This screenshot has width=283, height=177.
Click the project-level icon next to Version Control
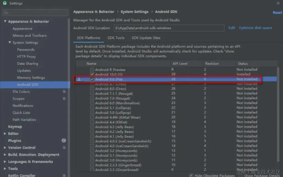(64, 148)
